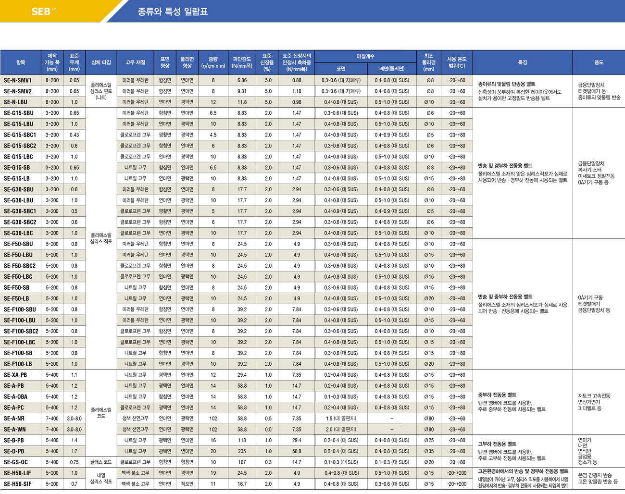Click the 2.0 (대 골판지) friction cell

pyautogui.click(x=341, y=430)
